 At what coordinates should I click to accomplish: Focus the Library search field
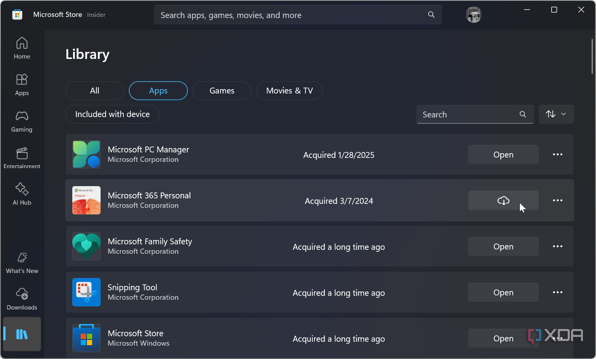pos(475,114)
